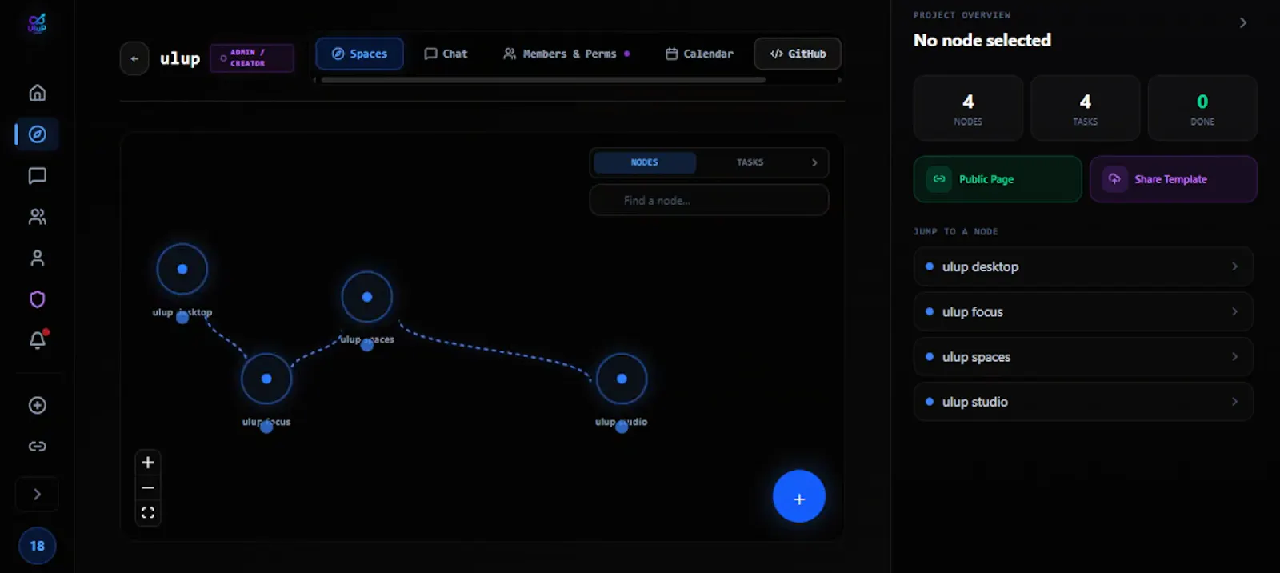Go to Home in the sidebar
The image size is (1280, 573).
click(37, 93)
